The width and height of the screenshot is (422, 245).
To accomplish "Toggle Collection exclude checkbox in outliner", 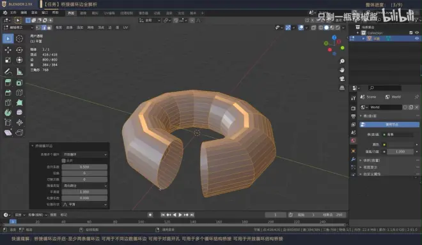I will (411, 33).
